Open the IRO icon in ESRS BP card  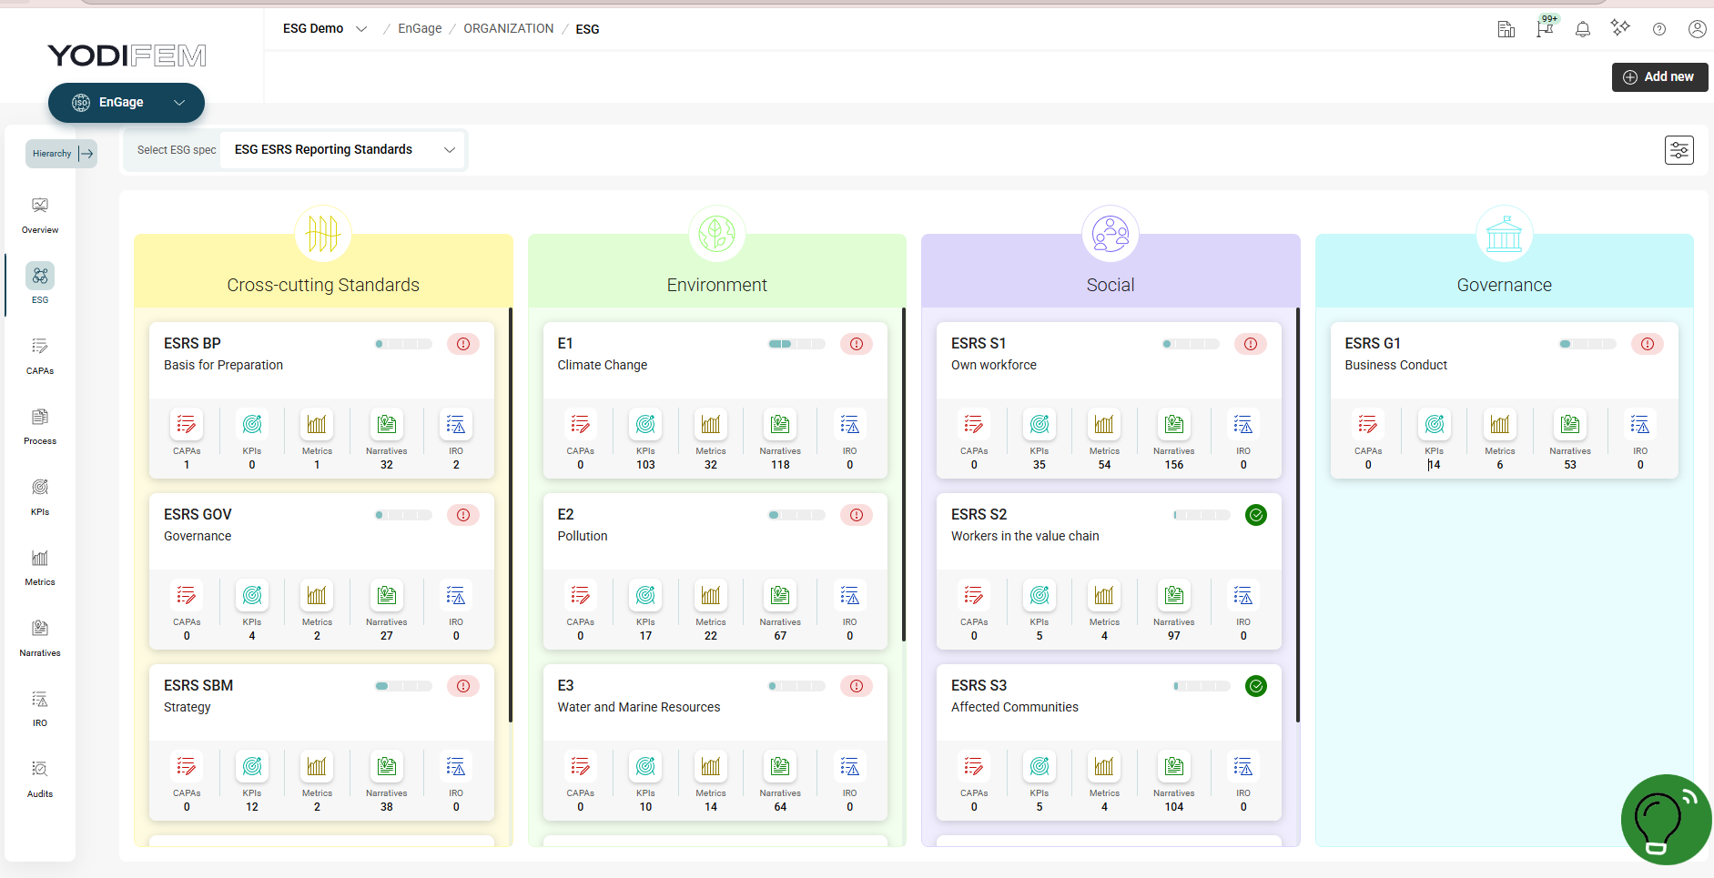coord(456,425)
